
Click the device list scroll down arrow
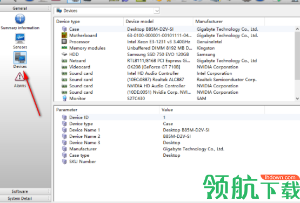point(297,99)
